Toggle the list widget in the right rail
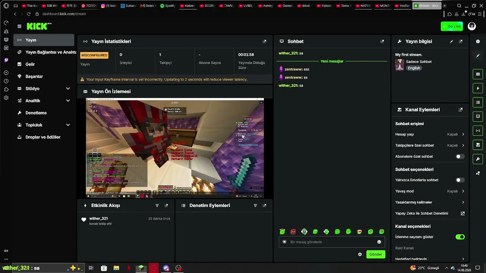The image size is (486, 273). point(478,102)
